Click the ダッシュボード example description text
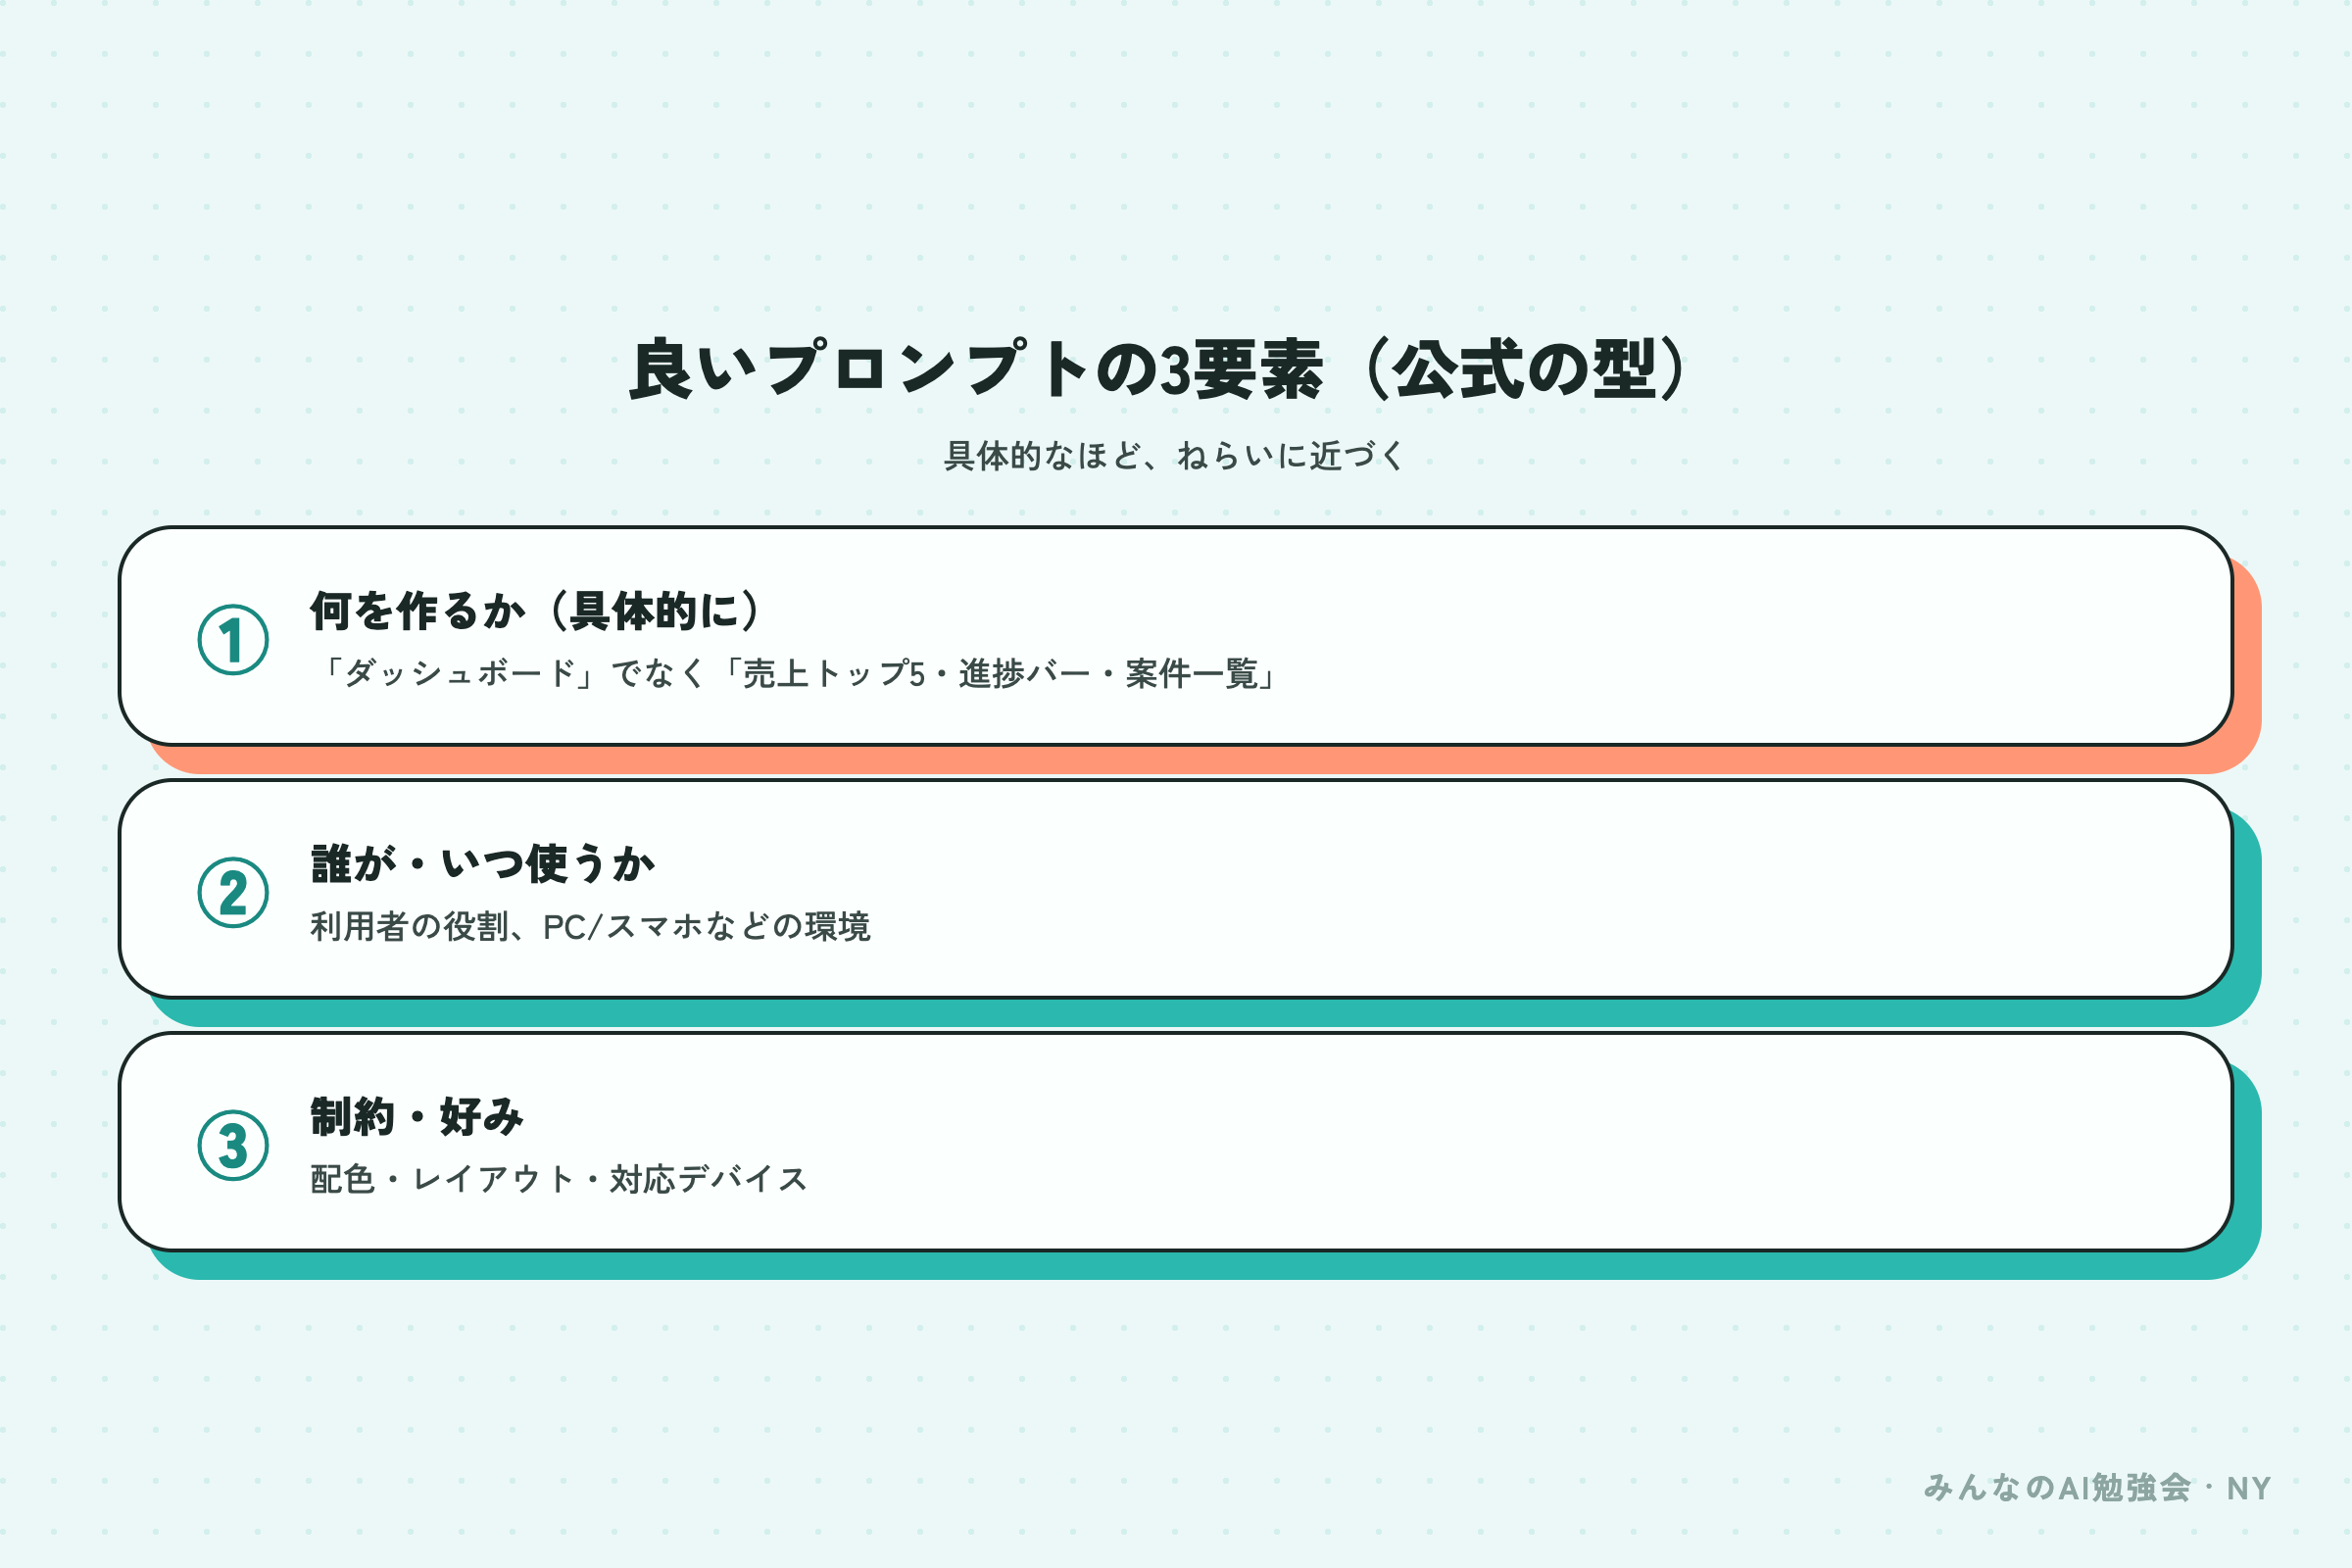The height and width of the screenshot is (1568, 2352). tap(797, 673)
